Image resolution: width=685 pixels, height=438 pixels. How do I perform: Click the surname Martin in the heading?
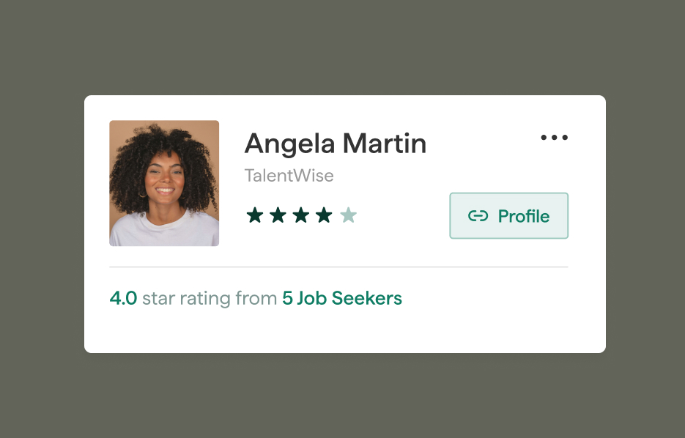pyautogui.click(x=385, y=144)
